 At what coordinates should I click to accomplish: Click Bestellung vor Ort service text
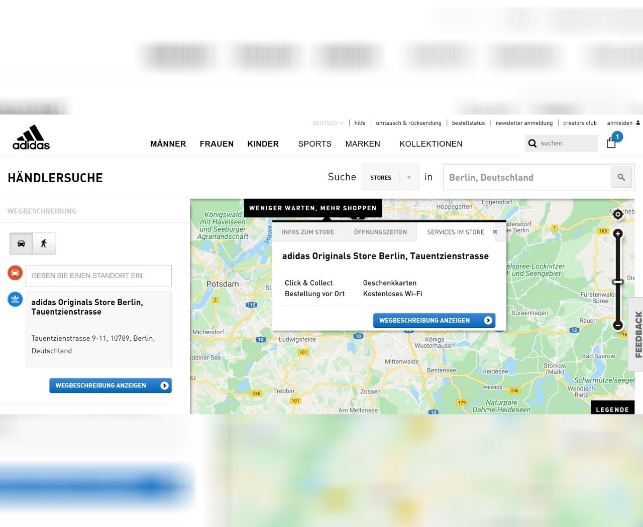(x=314, y=294)
